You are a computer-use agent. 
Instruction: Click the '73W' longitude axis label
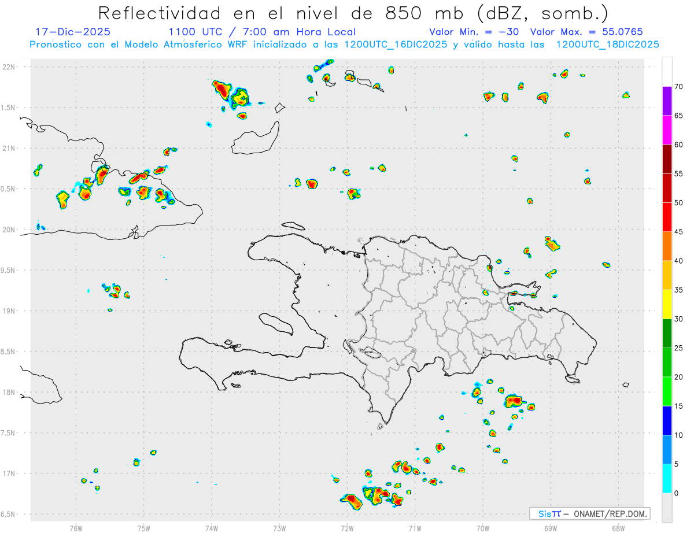(x=279, y=528)
